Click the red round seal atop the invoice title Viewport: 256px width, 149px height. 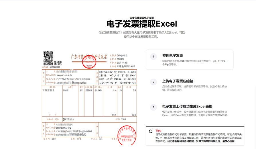pyautogui.click(x=89, y=62)
